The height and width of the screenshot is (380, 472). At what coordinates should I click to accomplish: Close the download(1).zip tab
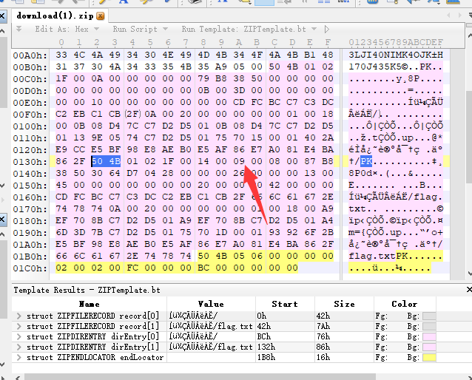pos(100,16)
